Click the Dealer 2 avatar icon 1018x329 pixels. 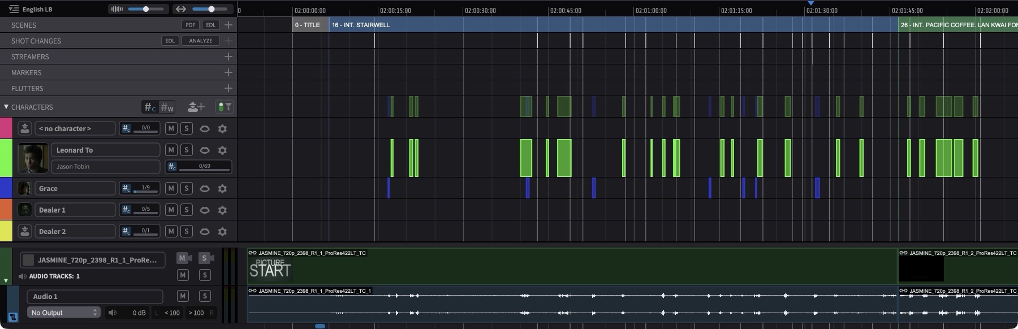point(24,231)
